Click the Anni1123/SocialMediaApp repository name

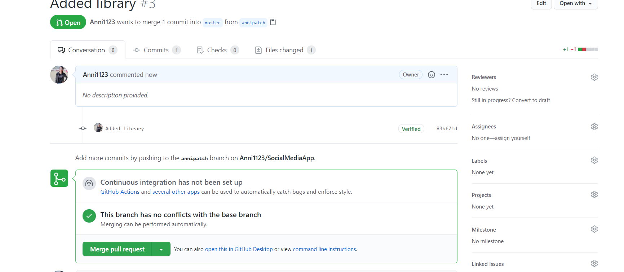(277, 158)
